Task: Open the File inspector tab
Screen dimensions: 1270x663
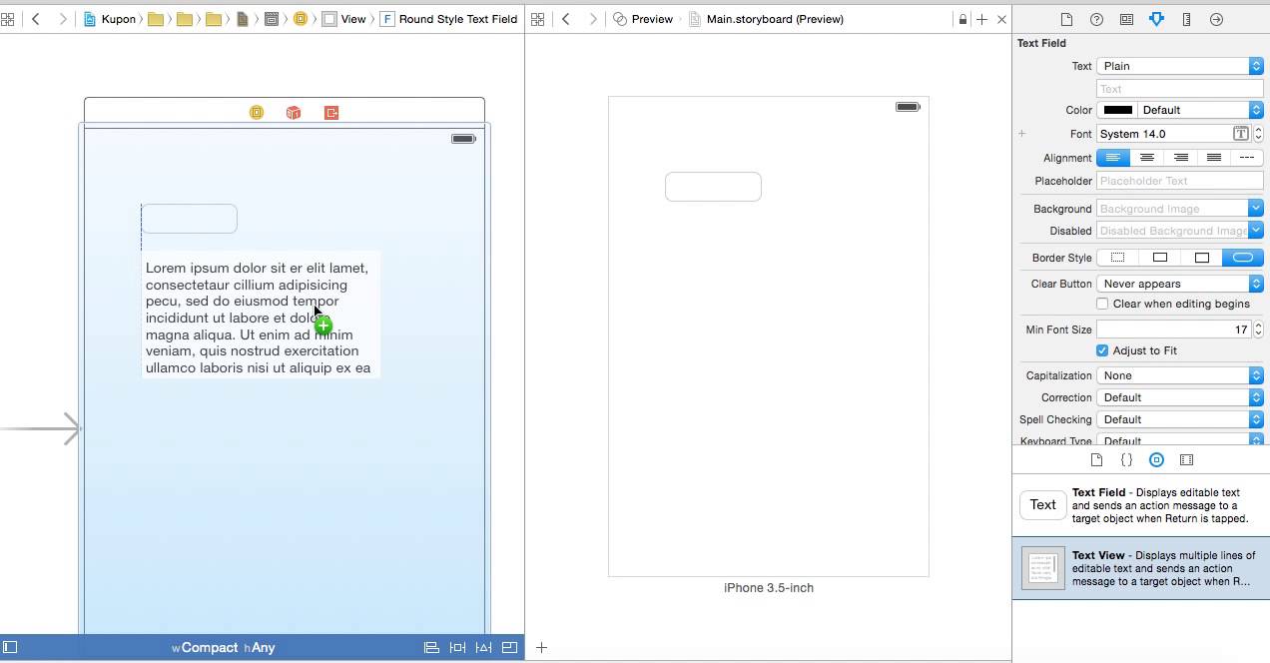Action: click(x=1066, y=19)
